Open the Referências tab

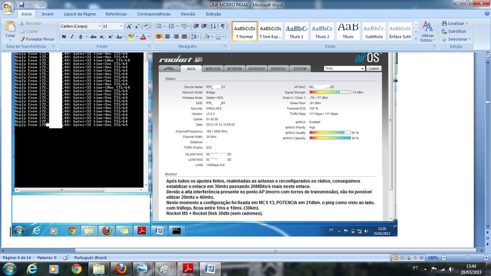coord(116,14)
